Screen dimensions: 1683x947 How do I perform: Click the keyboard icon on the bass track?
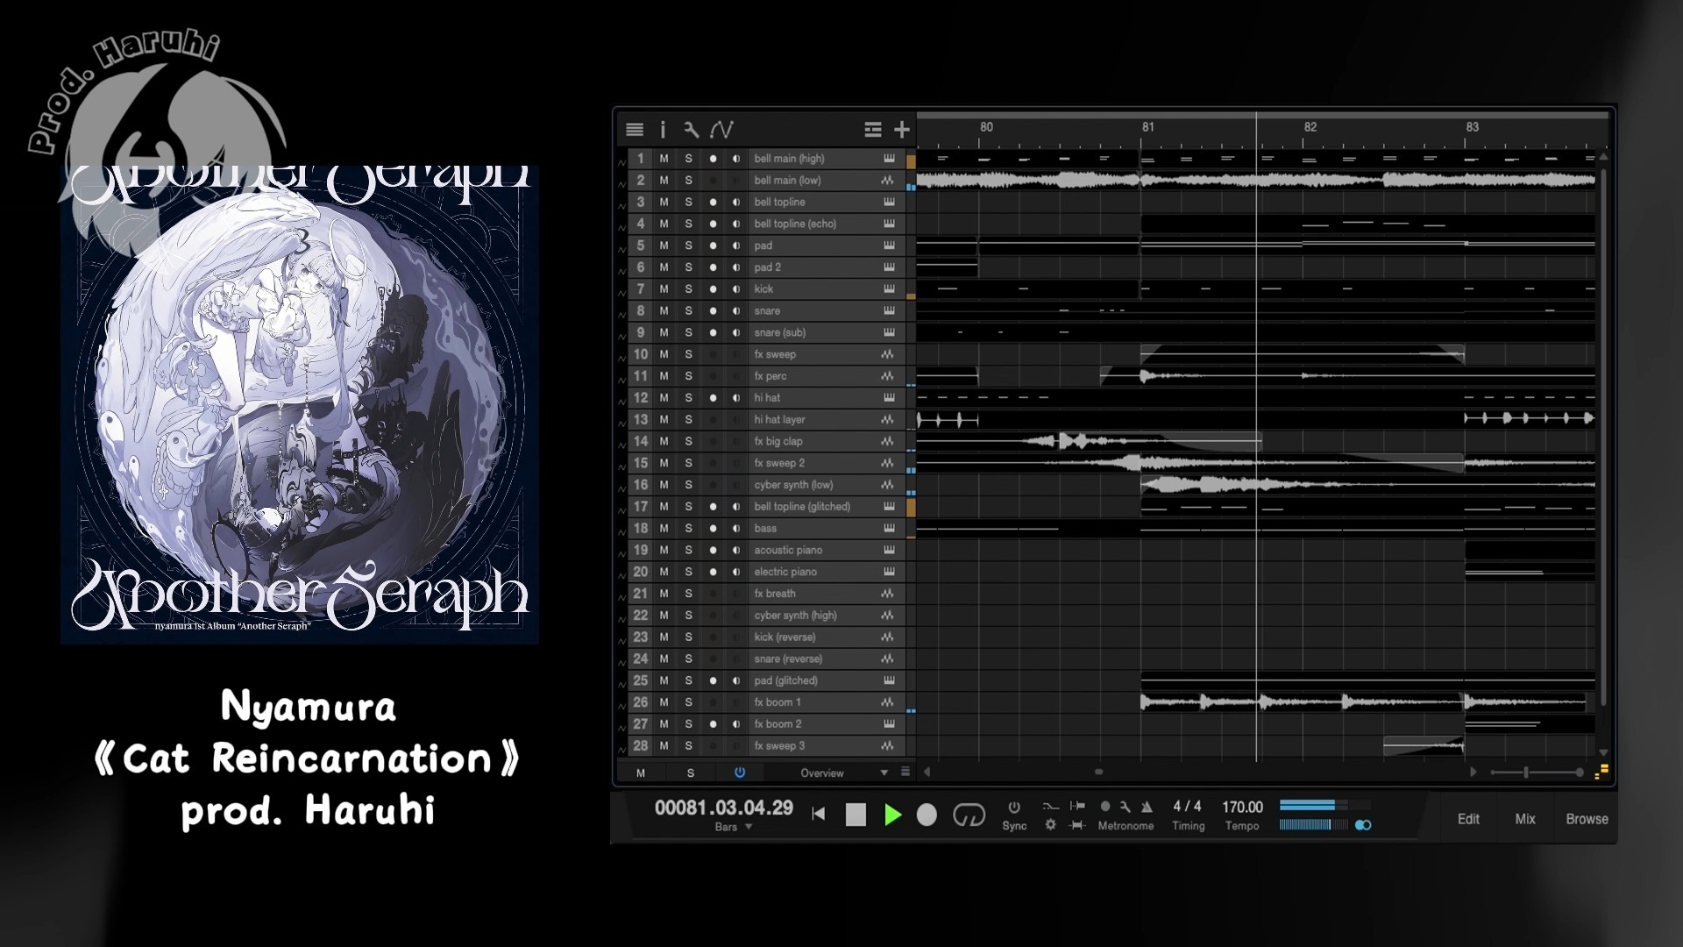889,529
